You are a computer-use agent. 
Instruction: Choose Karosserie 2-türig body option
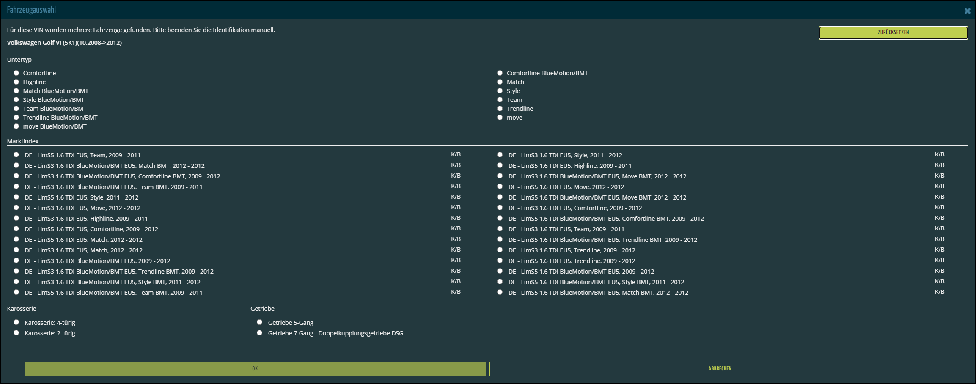tap(16, 333)
